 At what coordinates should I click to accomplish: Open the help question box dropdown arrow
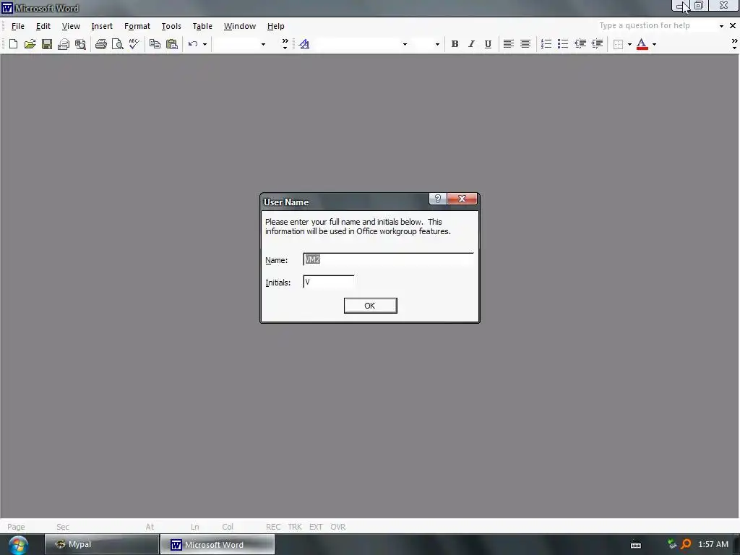(721, 26)
